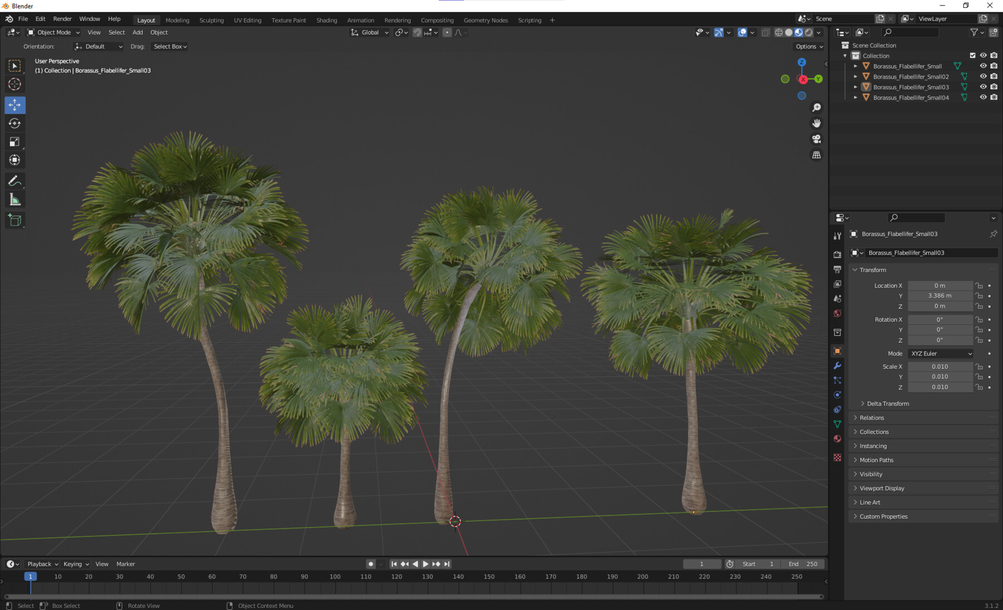
Task: Open the Mode dropdown set to XYZ Euler
Action: pos(940,353)
